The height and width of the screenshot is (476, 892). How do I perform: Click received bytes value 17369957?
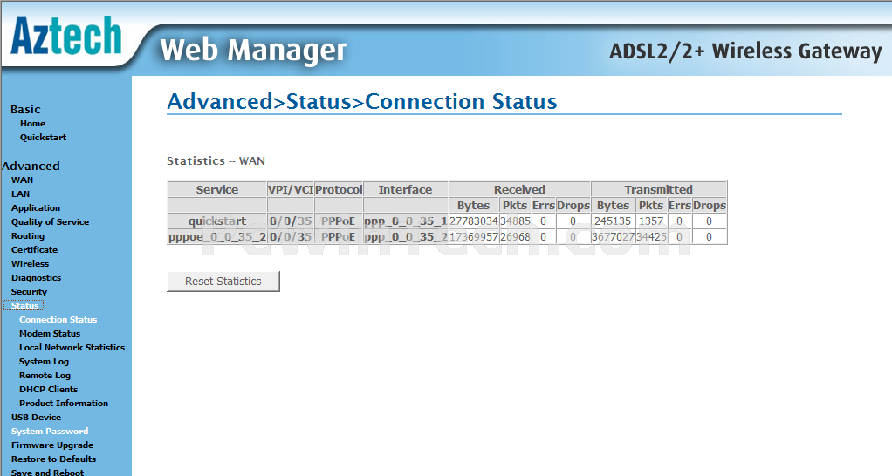coord(474,237)
